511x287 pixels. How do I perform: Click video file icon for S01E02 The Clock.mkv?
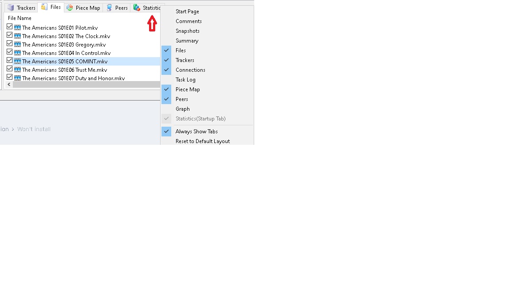[18, 36]
